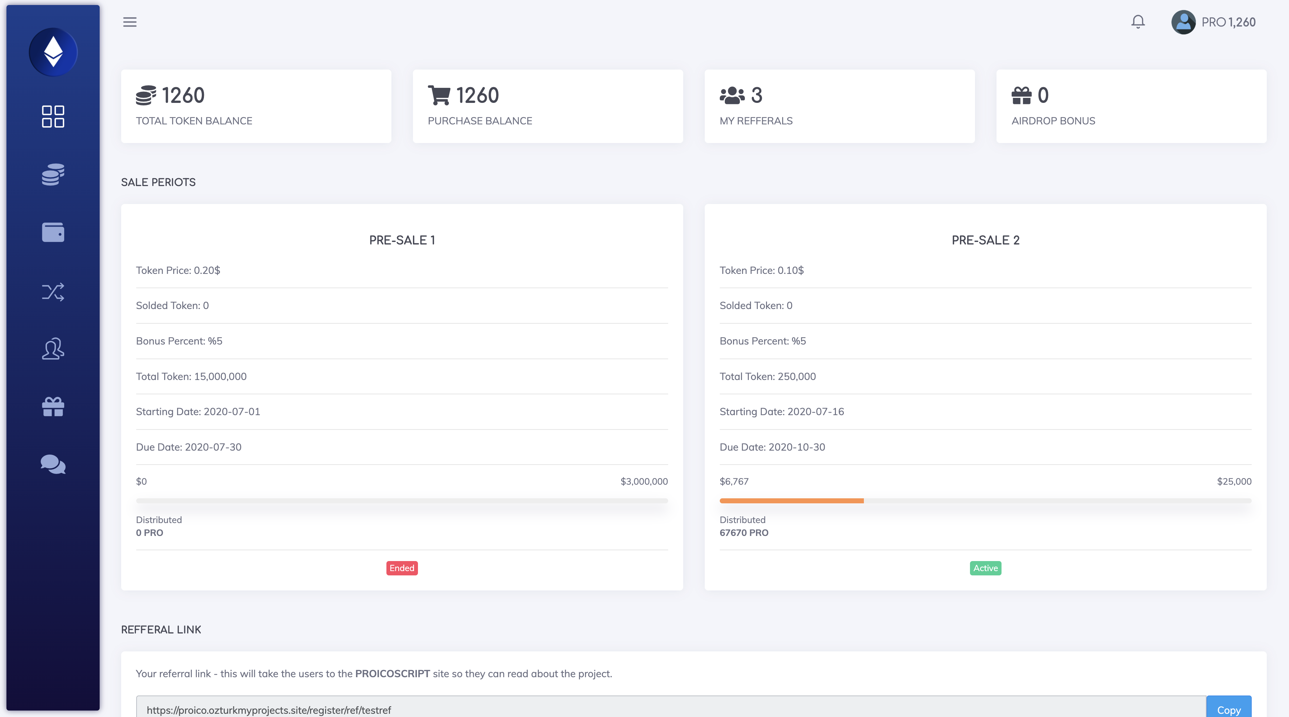The width and height of the screenshot is (1289, 717).
Task: Click the PURCHASE BALANCE label
Action: (480, 120)
